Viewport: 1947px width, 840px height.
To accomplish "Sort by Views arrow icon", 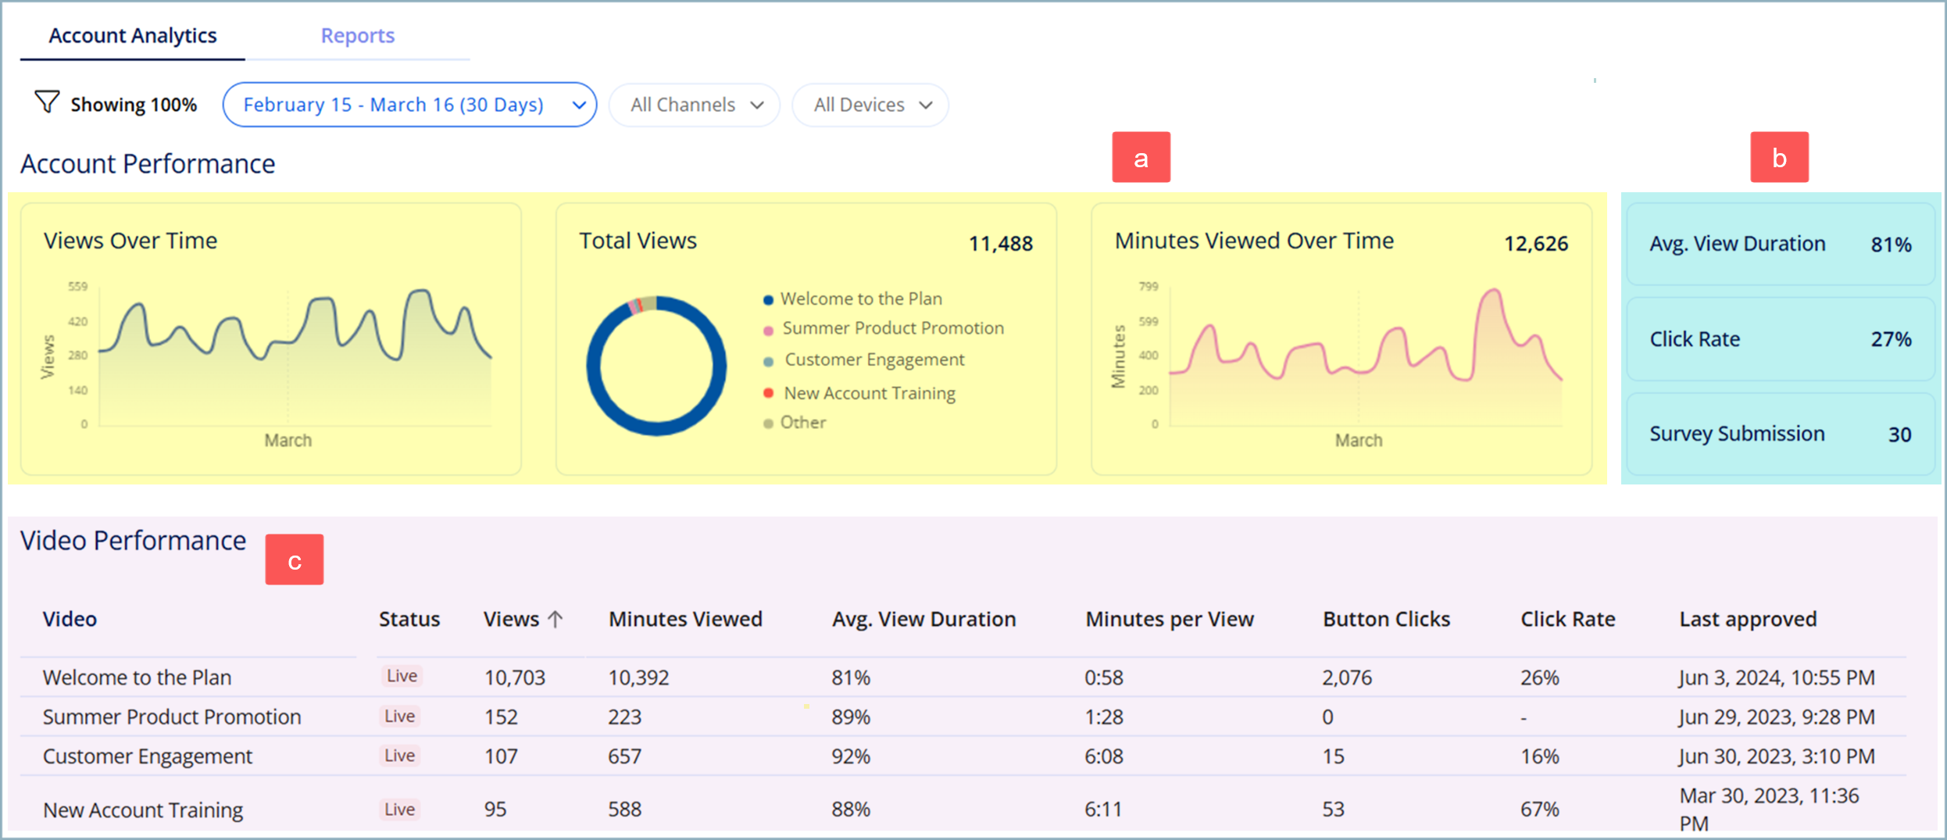I will pyautogui.click(x=556, y=620).
